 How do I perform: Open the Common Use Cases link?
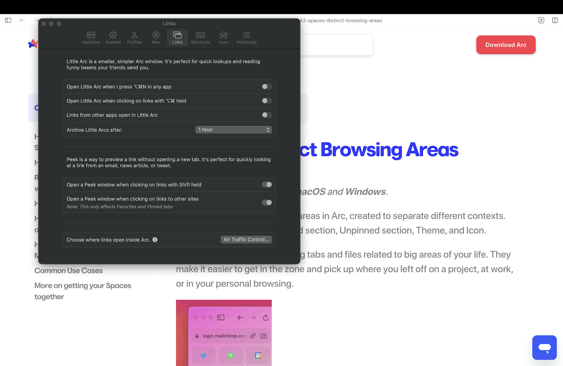point(69,271)
